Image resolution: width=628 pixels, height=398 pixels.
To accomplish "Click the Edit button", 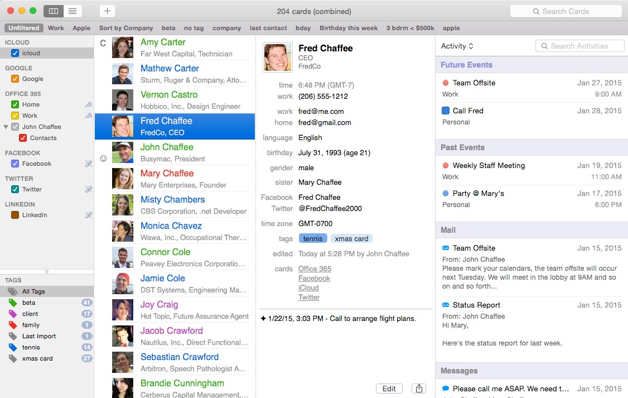I will [x=389, y=389].
